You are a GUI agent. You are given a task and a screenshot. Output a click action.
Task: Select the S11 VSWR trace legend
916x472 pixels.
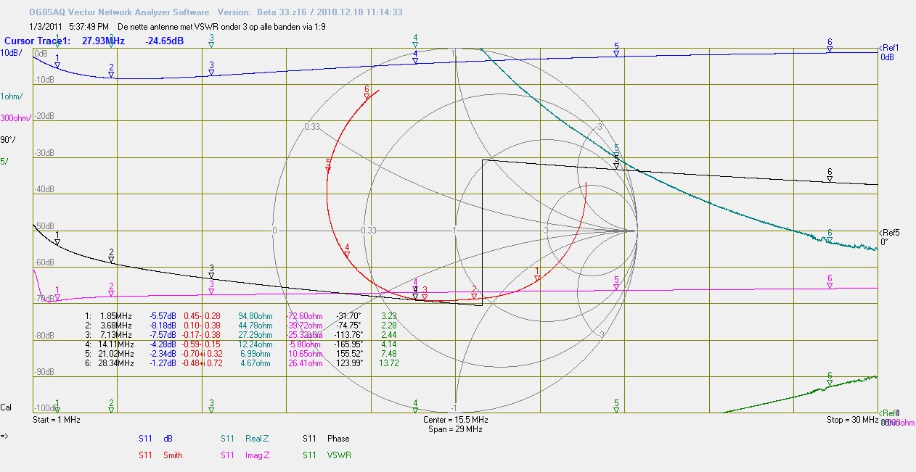326,455
